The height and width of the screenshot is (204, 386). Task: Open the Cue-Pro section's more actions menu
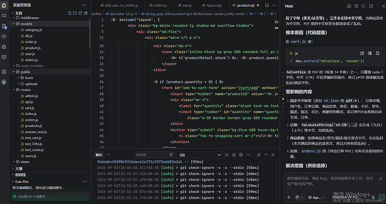point(84,182)
